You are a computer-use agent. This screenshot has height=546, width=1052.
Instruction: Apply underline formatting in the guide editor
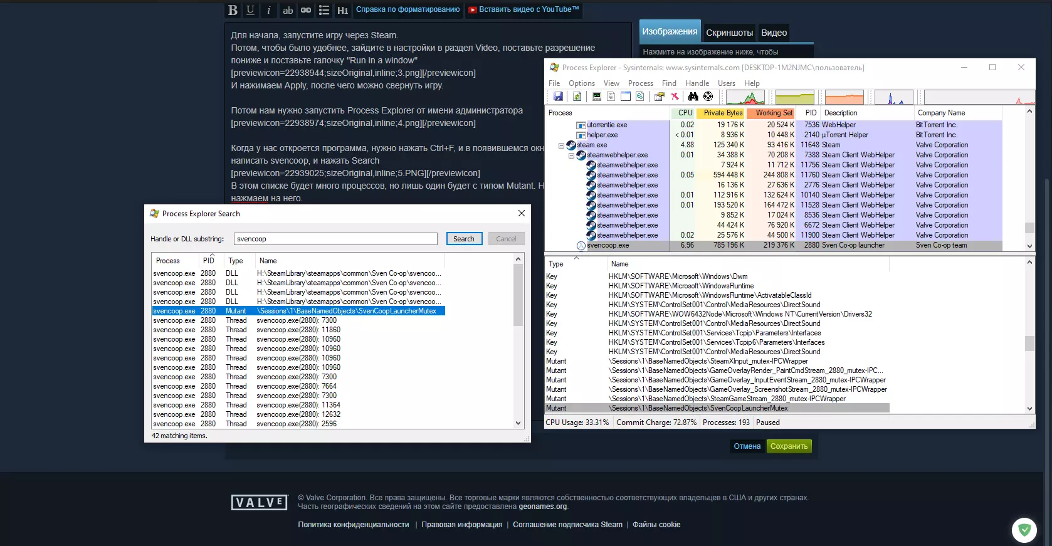[x=251, y=10]
